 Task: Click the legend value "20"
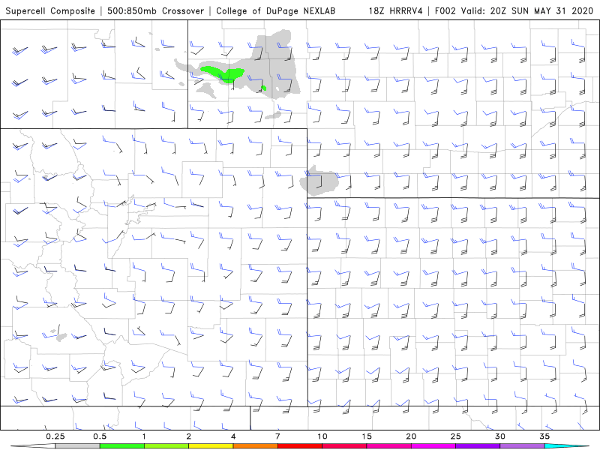tap(411, 436)
